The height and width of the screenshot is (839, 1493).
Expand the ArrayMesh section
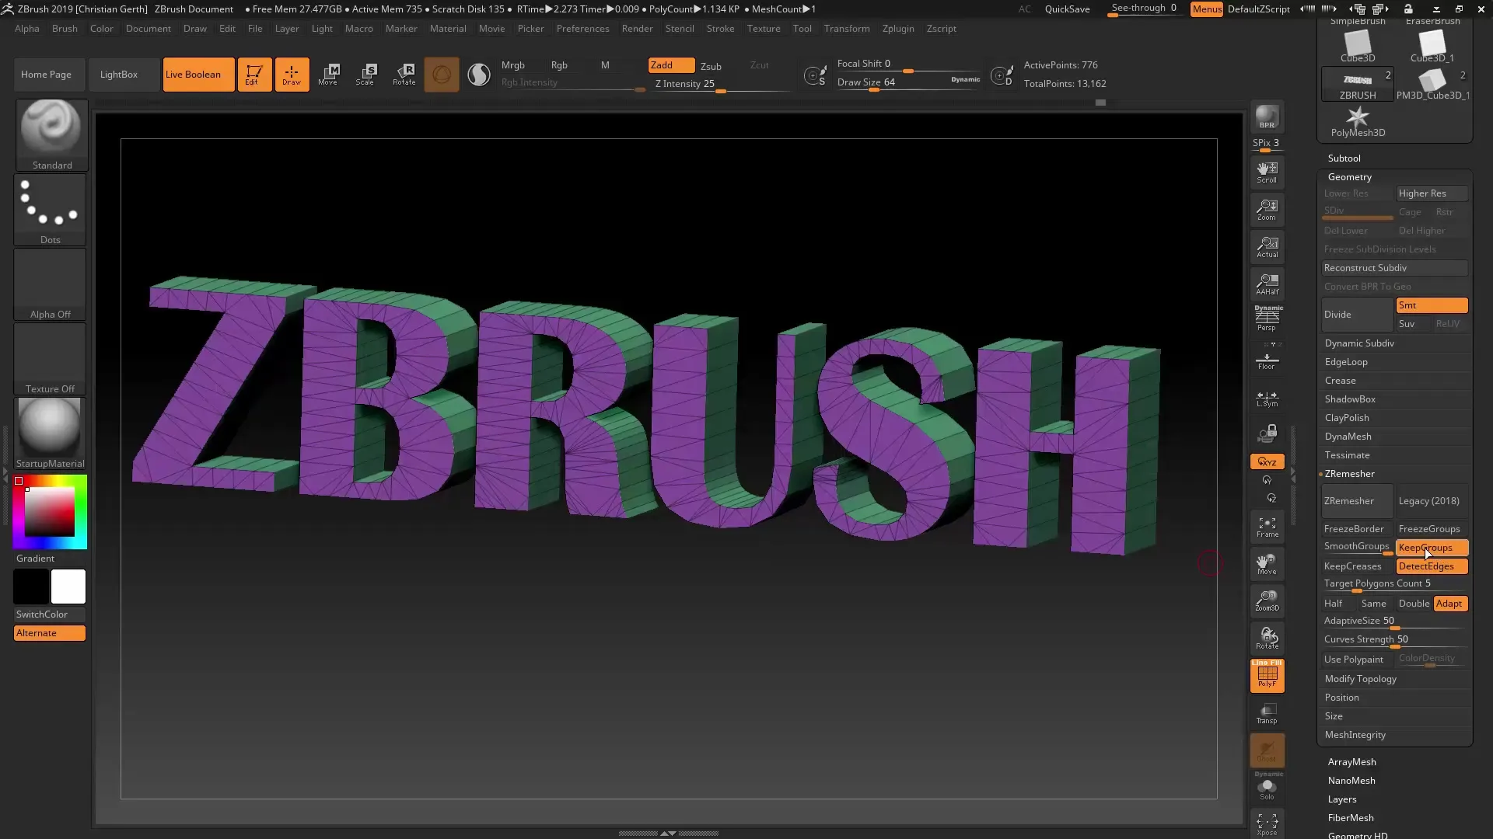[1351, 762]
